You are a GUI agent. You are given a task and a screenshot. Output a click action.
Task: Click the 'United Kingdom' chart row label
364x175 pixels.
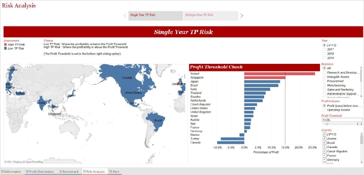point(200,112)
